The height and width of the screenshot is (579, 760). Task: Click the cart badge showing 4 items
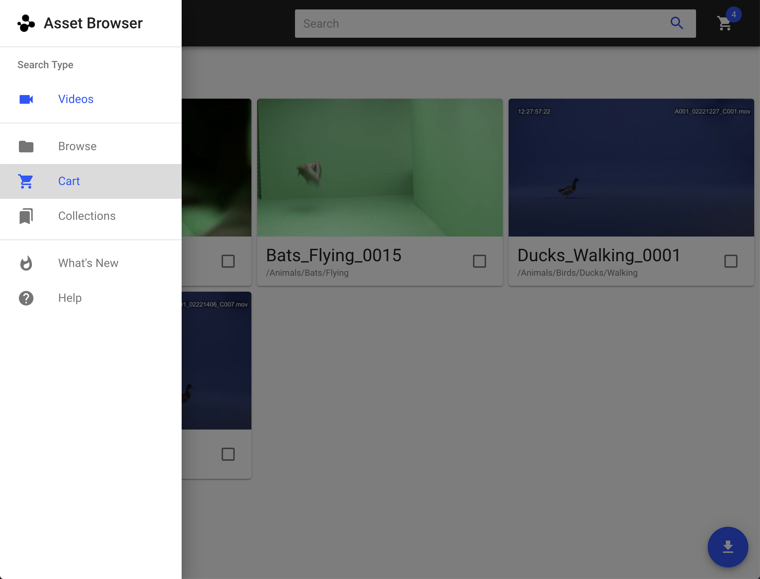click(x=734, y=15)
